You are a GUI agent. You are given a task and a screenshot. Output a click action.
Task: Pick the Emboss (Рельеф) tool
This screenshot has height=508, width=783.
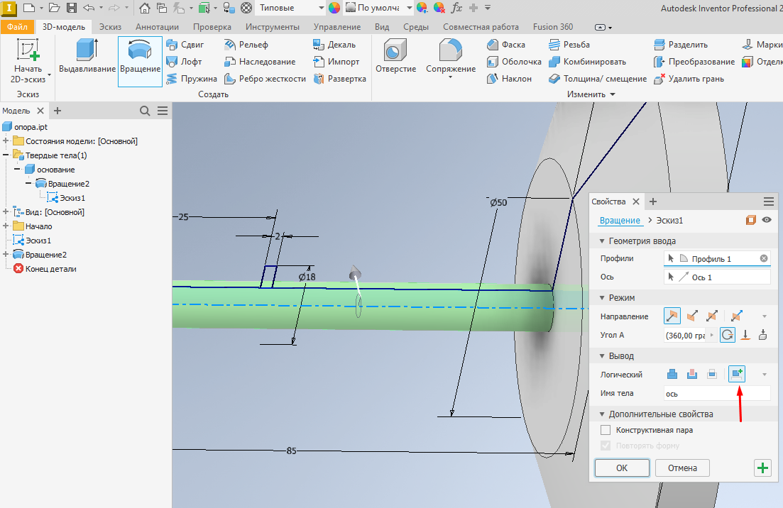(x=246, y=45)
